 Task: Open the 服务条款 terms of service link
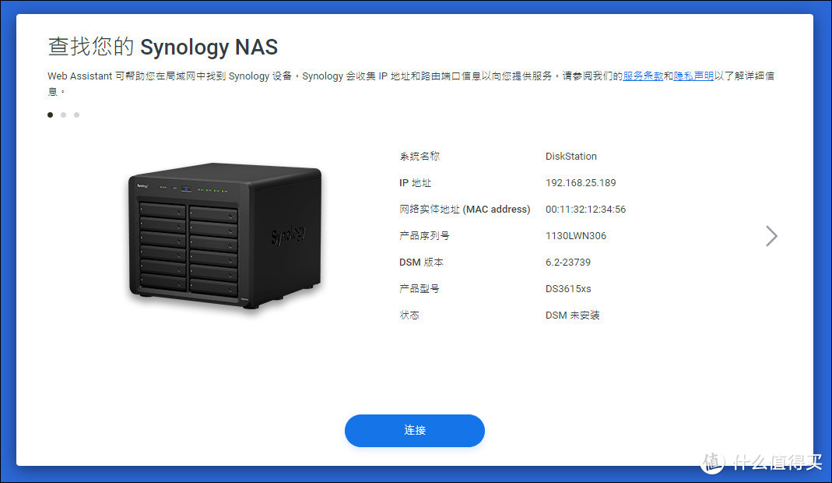pos(643,76)
